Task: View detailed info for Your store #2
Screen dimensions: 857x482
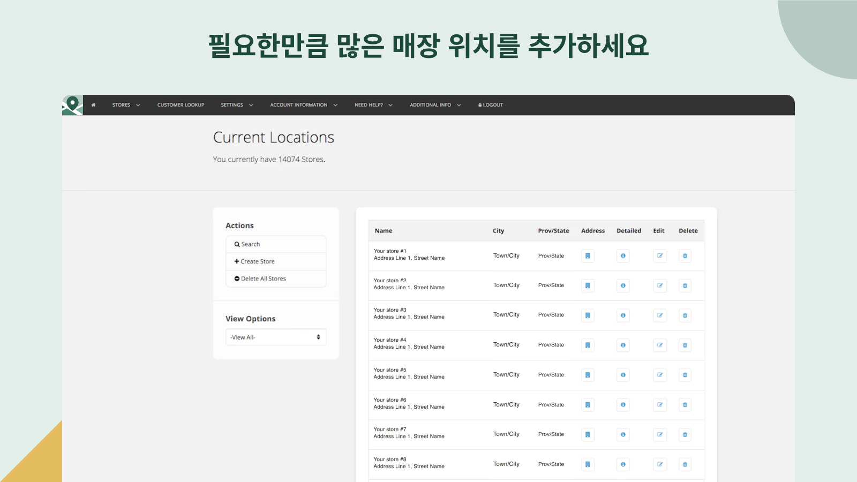Action: pyautogui.click(x=623, y=285)
